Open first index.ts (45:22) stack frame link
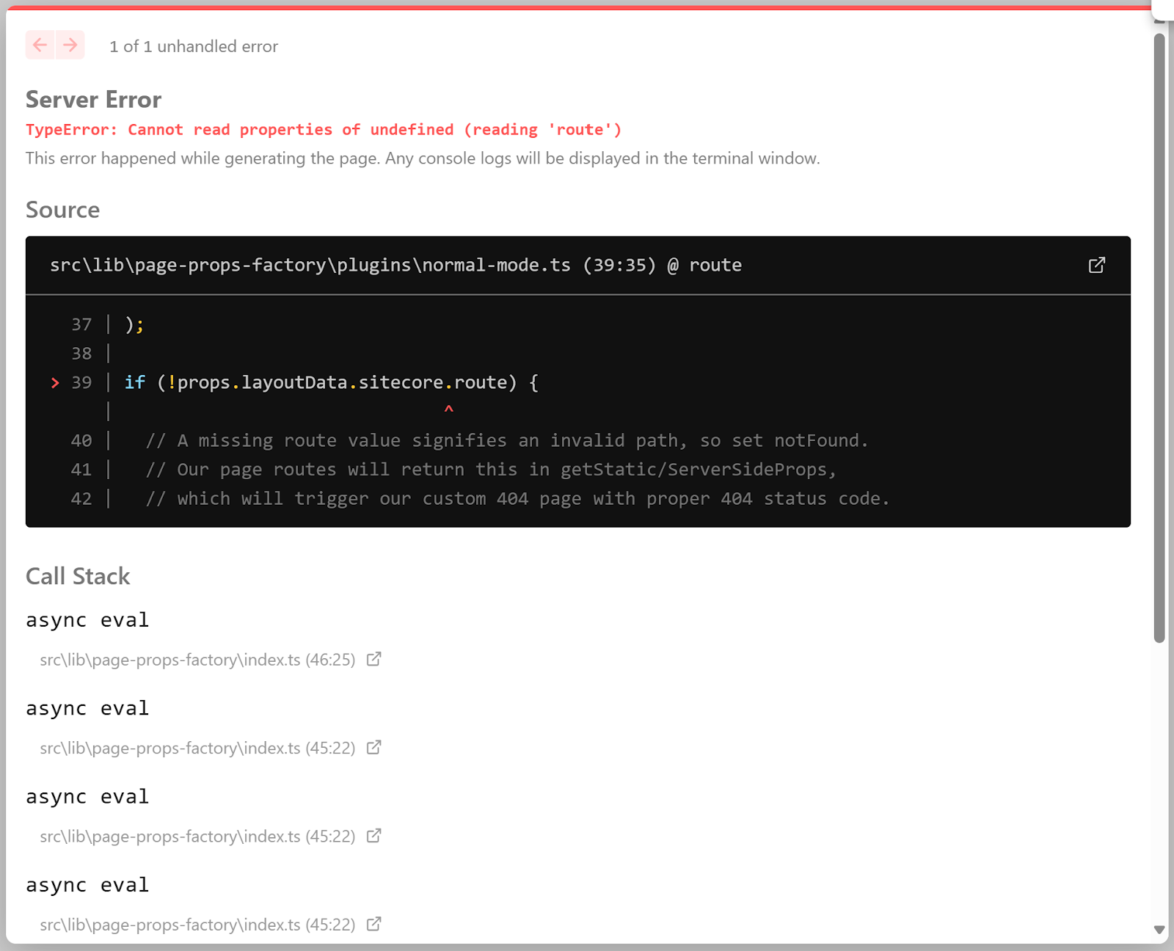Viewport: 1174px width, 951px height. coord(197,748)
